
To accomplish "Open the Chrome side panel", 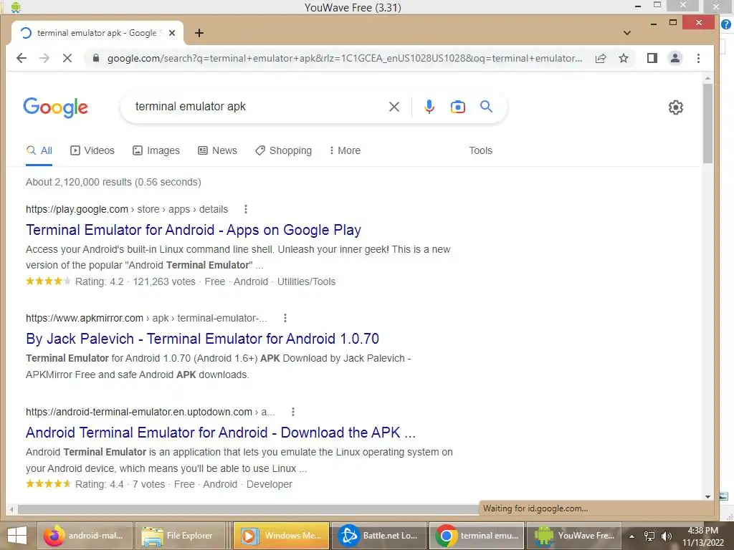I will pos(652,58).
